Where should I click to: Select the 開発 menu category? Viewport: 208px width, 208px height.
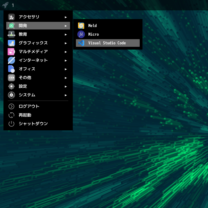[x=23, y=26]
